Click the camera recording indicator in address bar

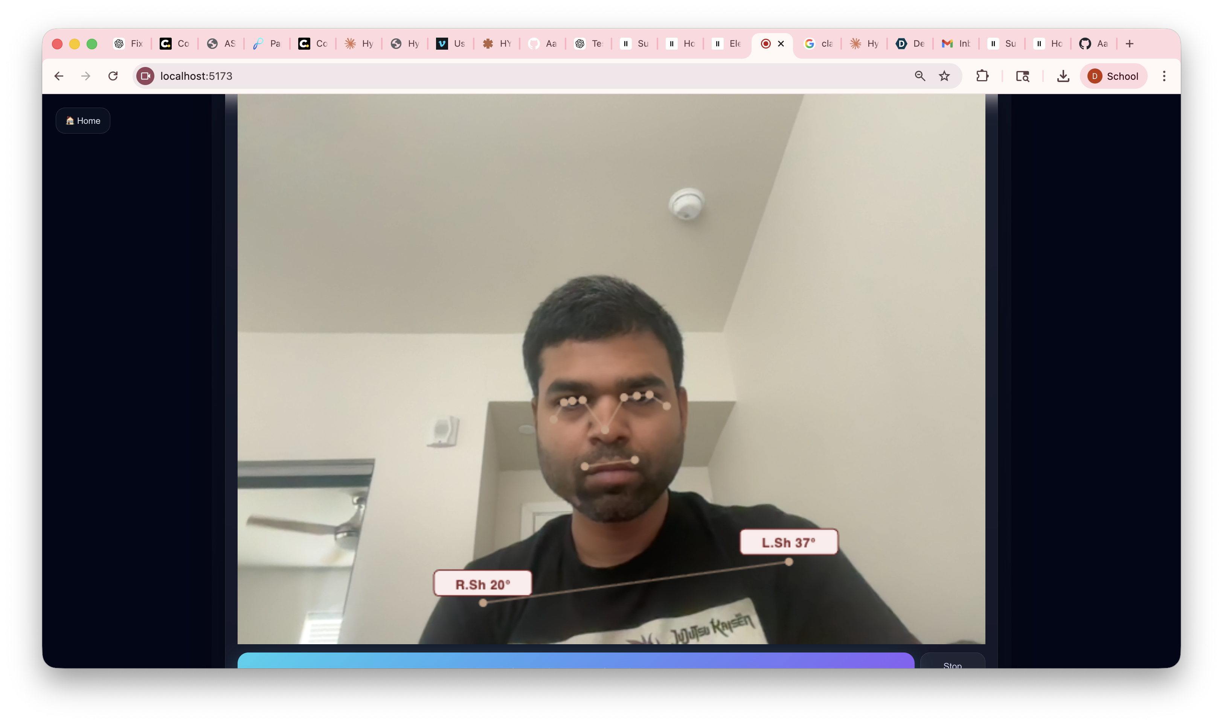pyautogui.click(x=145, y=76)
